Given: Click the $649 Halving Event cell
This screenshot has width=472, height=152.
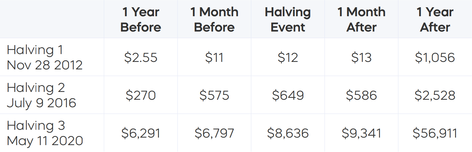Looking at the screenshot, I should tap(288, 96).
